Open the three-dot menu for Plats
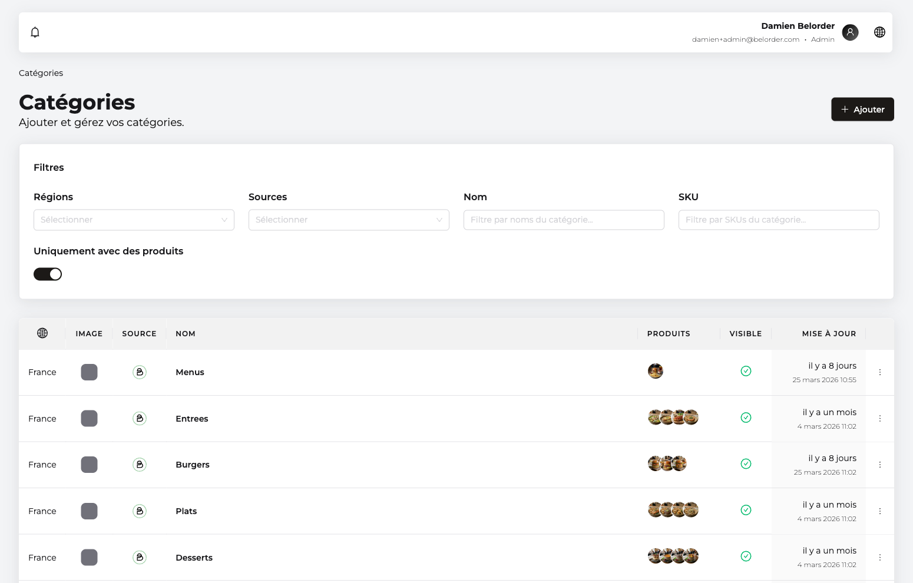This screenshot has height=583, width=913. point(880,511)
